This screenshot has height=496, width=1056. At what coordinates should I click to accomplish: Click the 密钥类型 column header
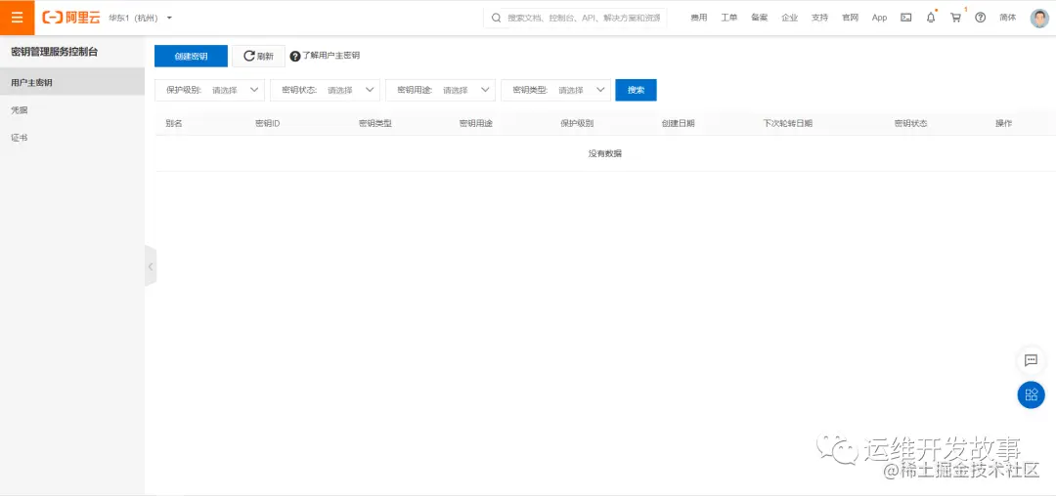pos(375,124)
